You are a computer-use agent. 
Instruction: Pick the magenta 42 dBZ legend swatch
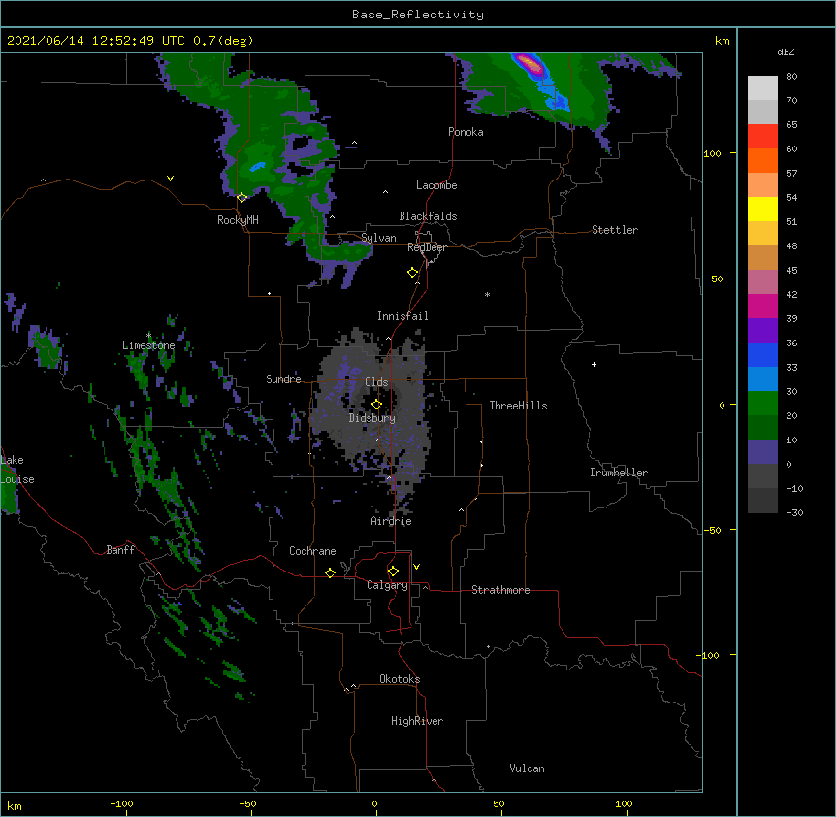[x=762, y=306]
